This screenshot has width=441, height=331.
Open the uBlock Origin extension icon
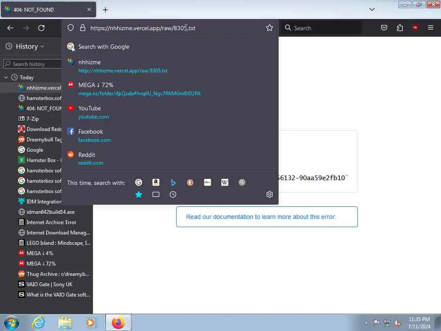click(415, 28)
